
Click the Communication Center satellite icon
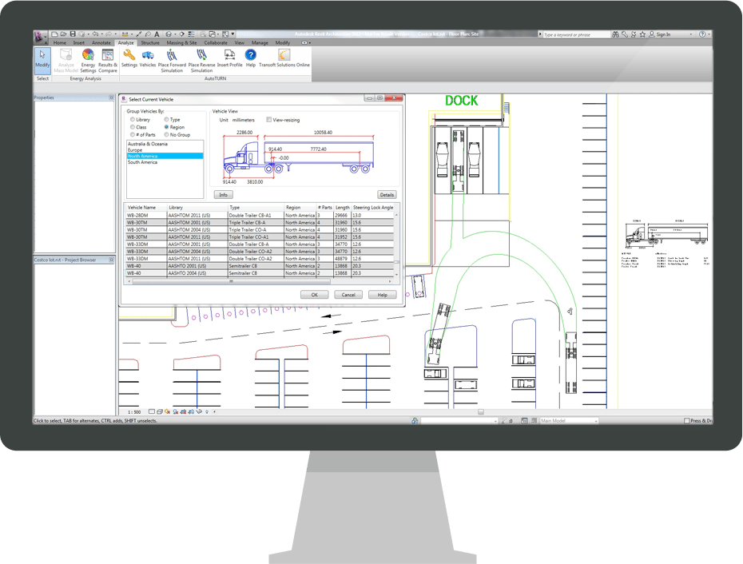coord(634,34)
